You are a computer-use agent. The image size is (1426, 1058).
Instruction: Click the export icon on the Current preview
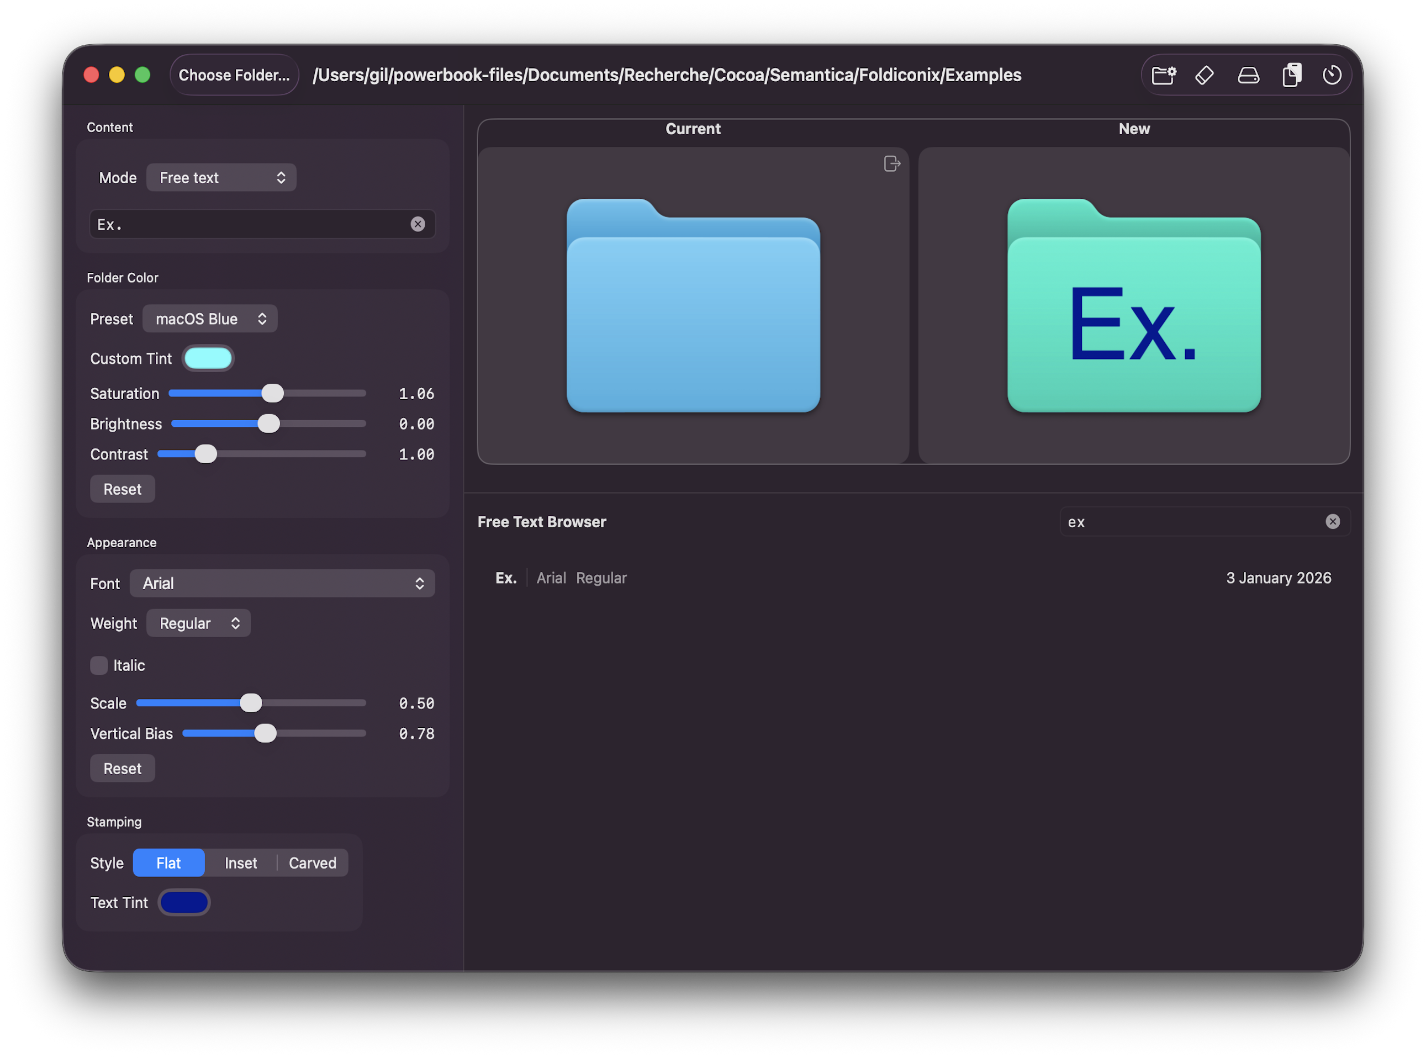892,163
